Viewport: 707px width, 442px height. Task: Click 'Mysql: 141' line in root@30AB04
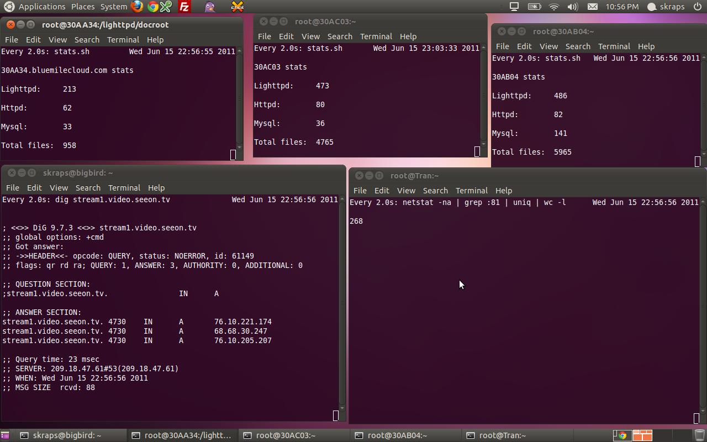coord(530,133)
